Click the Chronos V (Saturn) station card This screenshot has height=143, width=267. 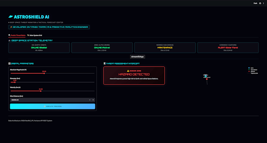coord(228,48)
